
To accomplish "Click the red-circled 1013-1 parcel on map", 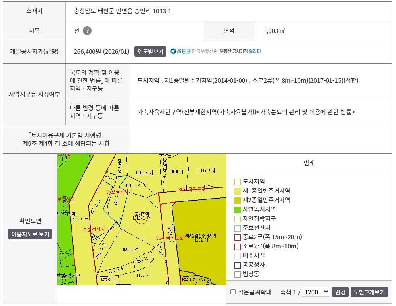I will click(x=141, y=218).
